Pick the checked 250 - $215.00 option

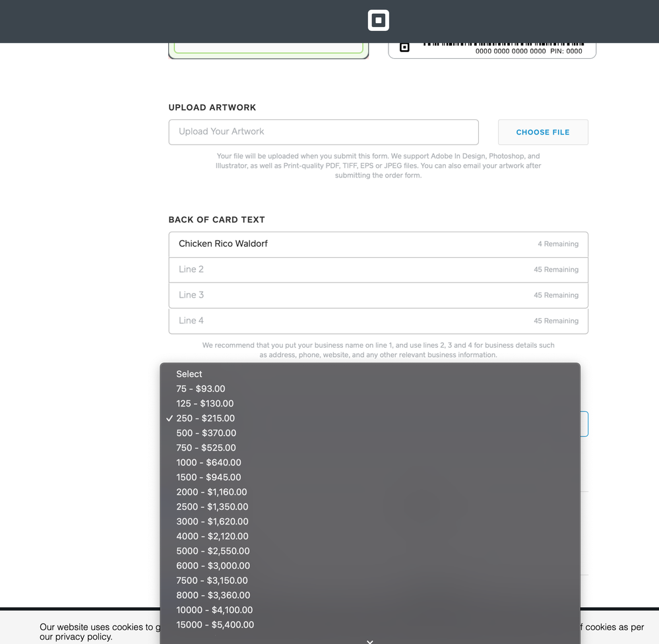pos(205,418)
